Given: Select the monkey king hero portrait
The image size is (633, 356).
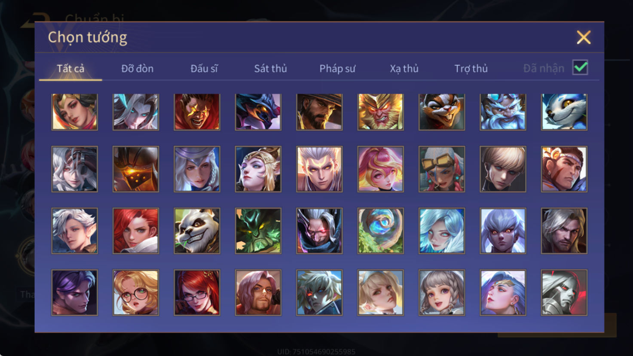Looking at the screenshot, I should pyautogui.click(x=380, y=112).
